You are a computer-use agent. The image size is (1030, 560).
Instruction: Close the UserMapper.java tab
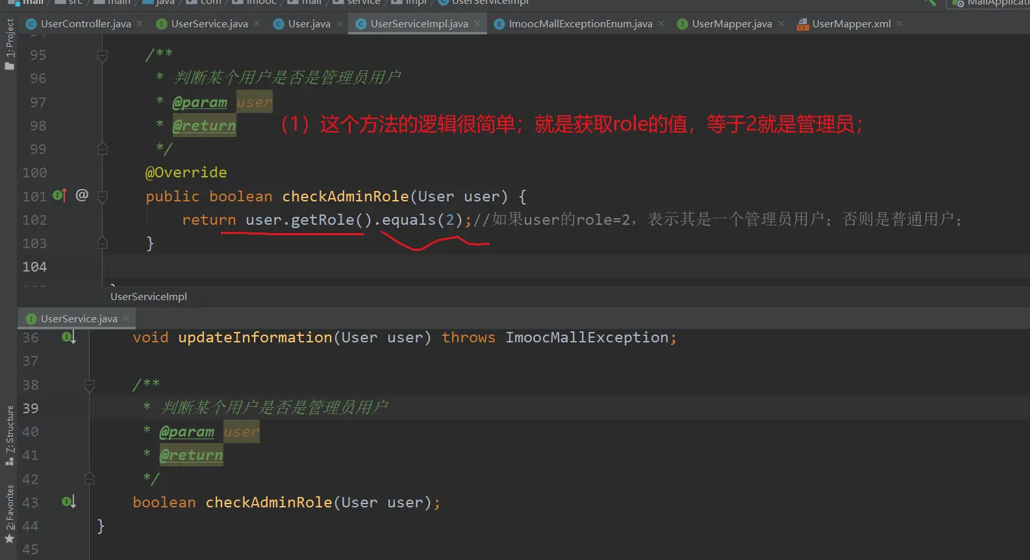click(781, 24)
